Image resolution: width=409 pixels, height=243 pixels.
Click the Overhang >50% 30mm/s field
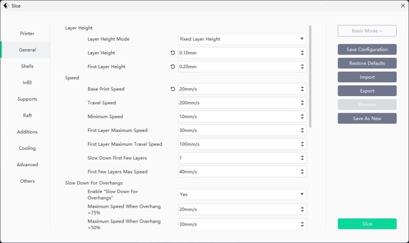tap(242, 224)
